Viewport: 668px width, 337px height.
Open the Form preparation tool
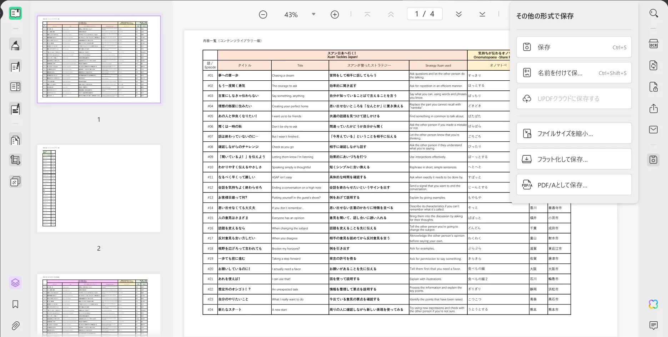tap(15, 87)
